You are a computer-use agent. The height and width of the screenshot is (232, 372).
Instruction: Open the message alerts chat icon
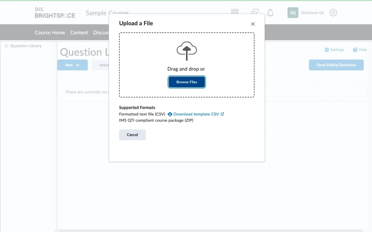[x=255, y=12]
